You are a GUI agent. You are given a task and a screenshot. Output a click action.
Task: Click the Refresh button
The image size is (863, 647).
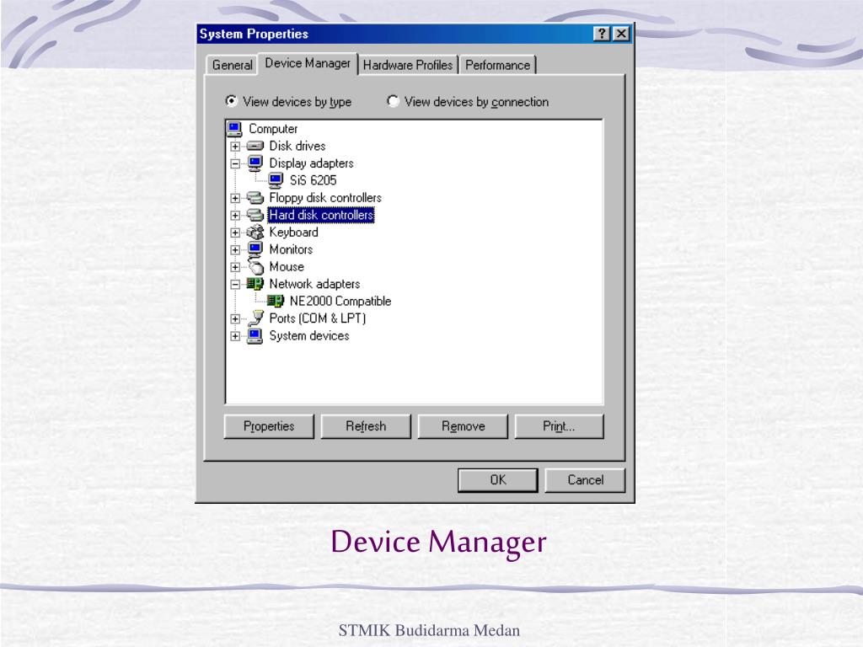pyautogui.click(x=366, y=426)
